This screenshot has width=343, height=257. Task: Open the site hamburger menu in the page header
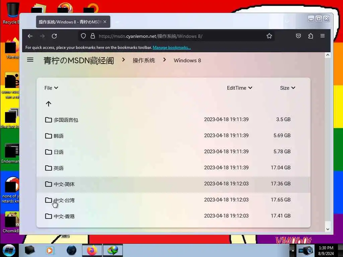coord(30,60)
